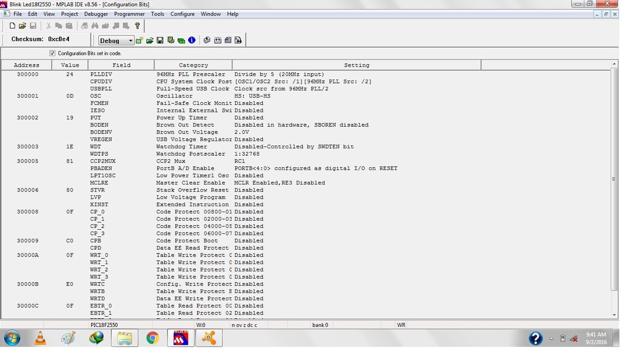This screenshot has height=350, width=622.
Task: Open the Debug build configuration dropdown
Action: tap(116, 41)
